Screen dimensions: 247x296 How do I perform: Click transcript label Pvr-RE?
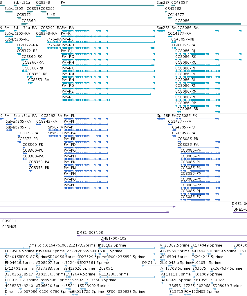(68, 91)
